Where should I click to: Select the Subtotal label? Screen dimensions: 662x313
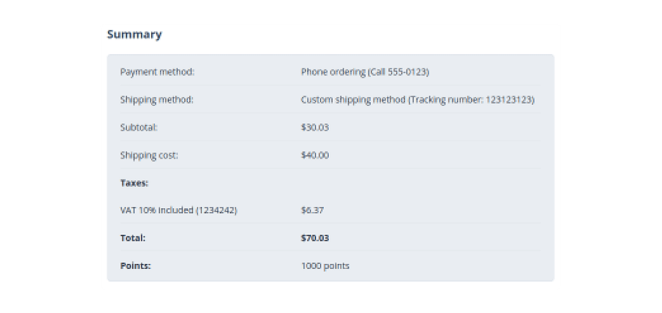click(139, 128)
